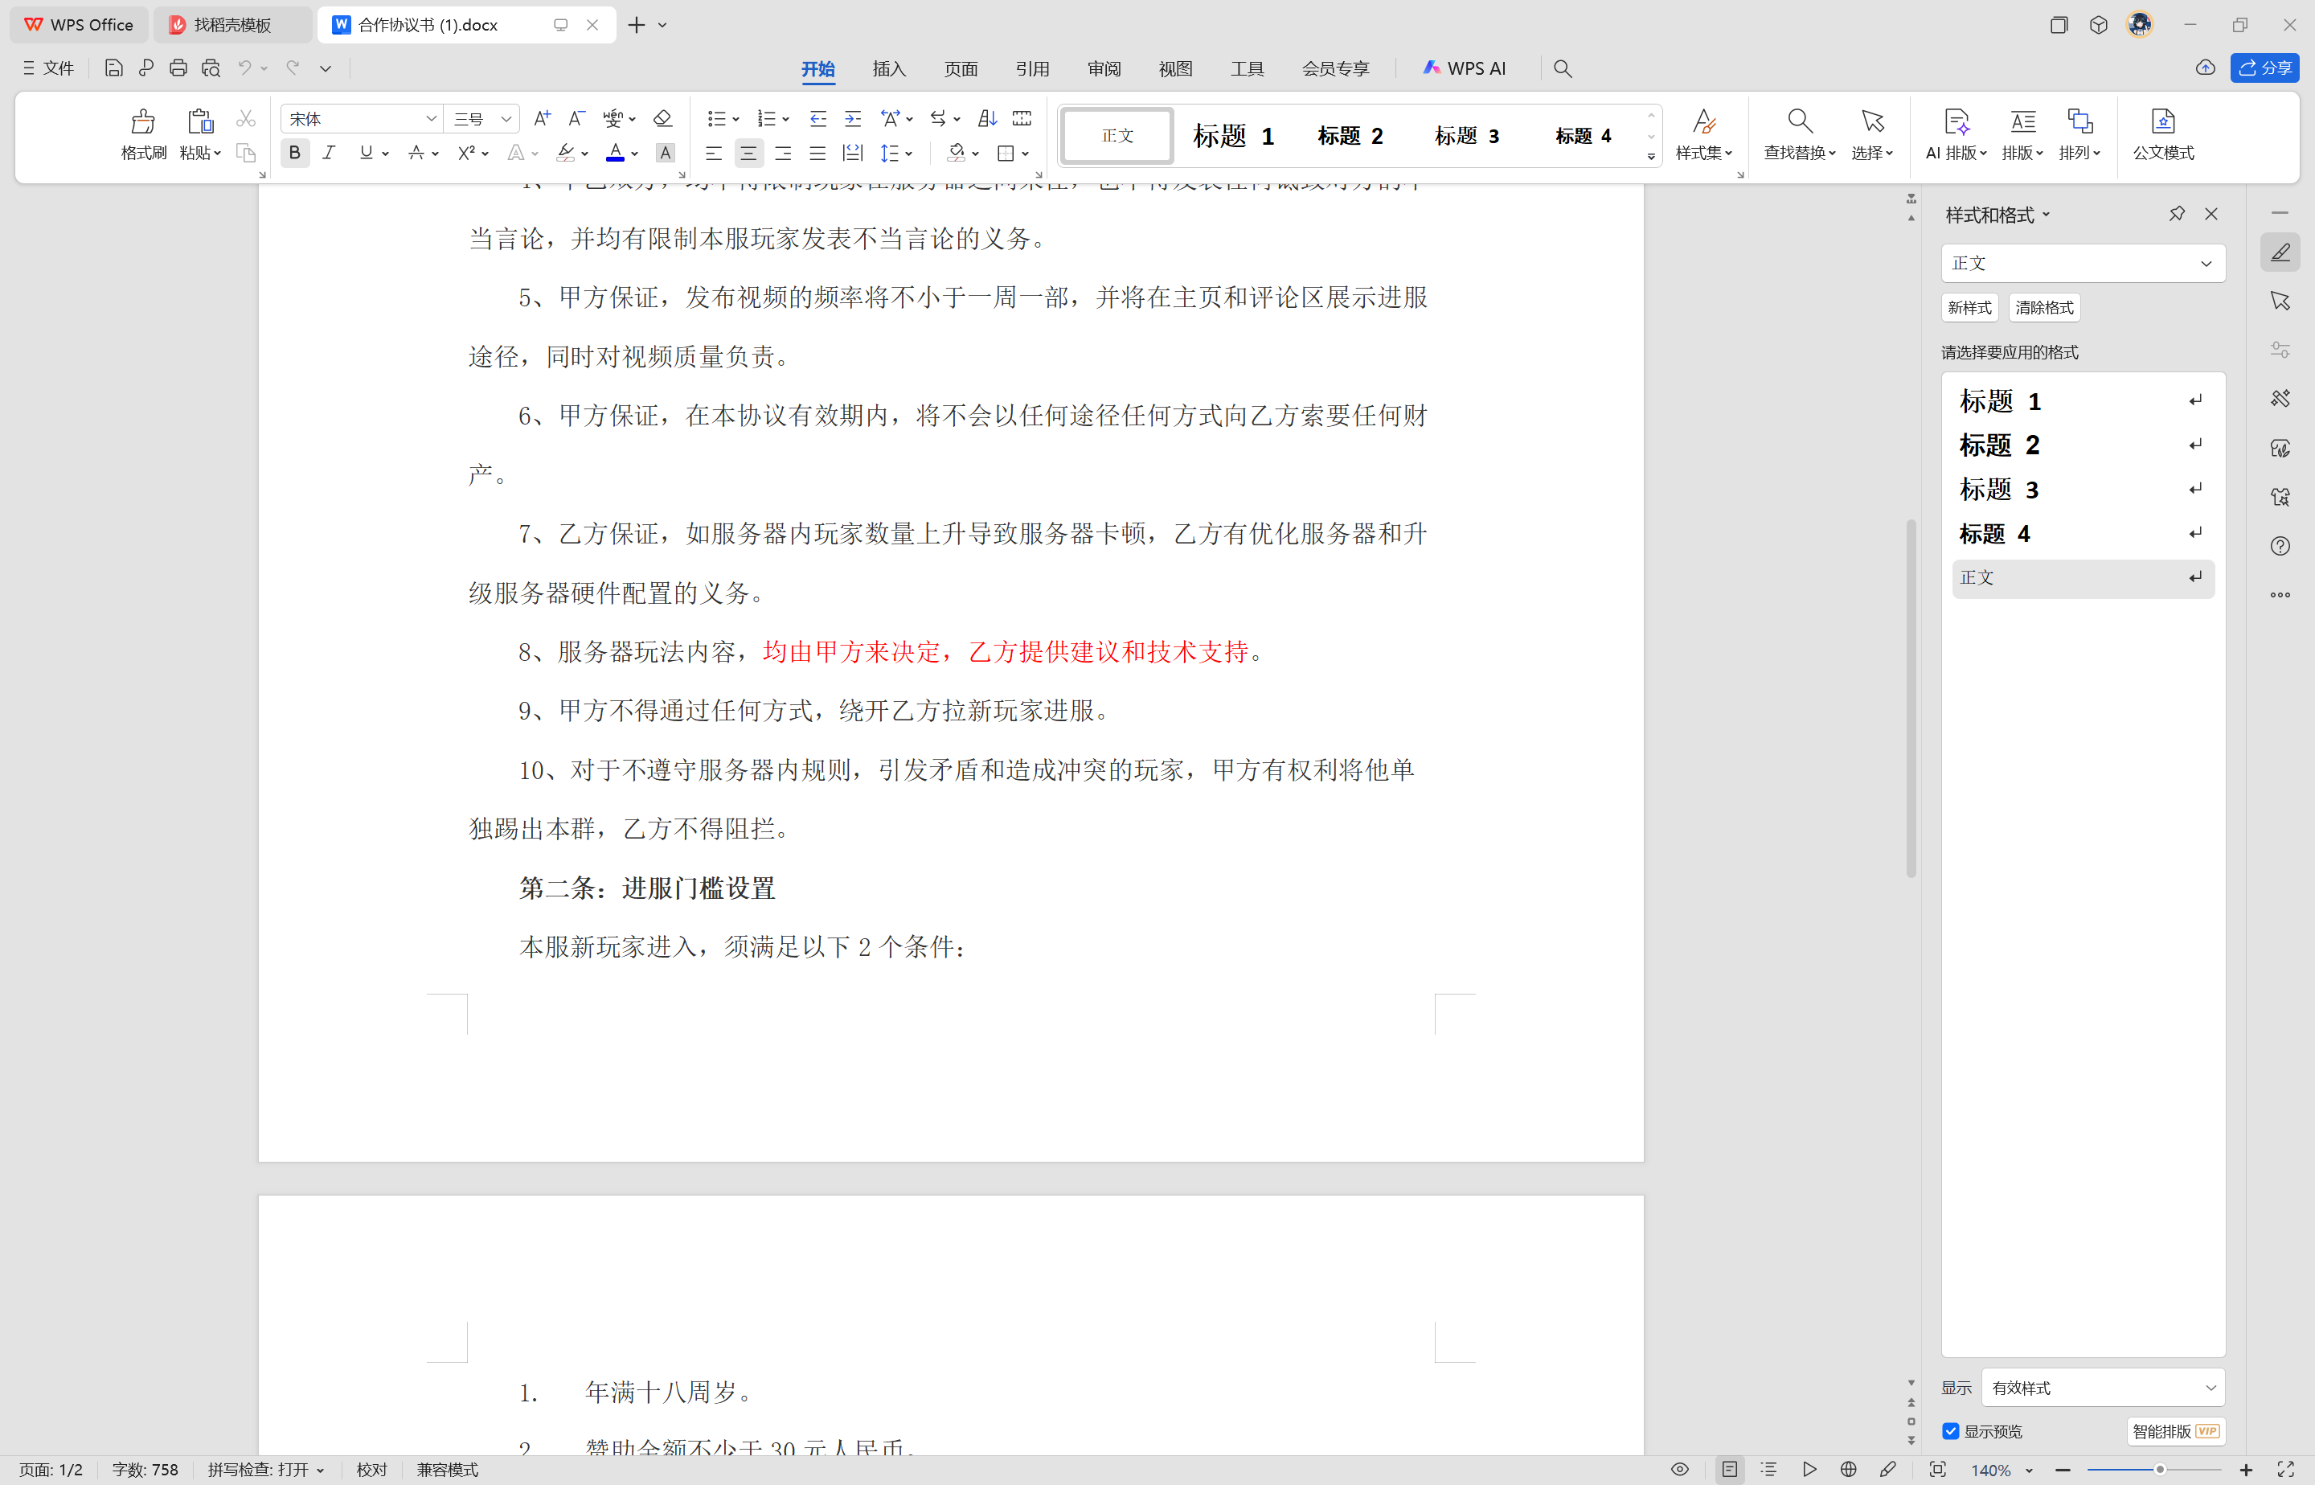Pin the 样式和格式 side panel

coord(2176,214)
